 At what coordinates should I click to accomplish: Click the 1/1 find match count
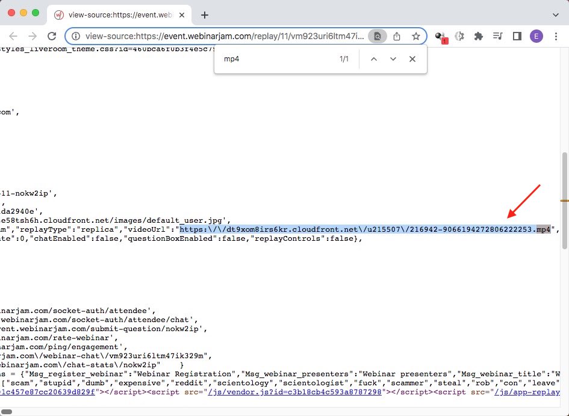click(x=344, y=59)
